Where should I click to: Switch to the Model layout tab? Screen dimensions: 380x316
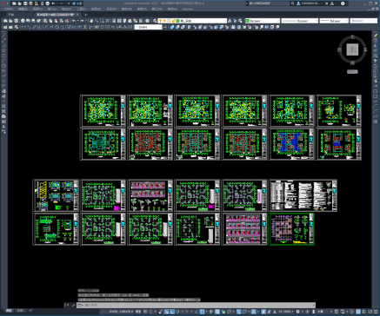pos(10,311)
